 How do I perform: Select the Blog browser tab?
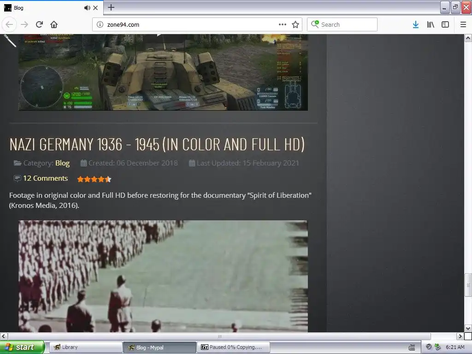[x=51, y=8]
